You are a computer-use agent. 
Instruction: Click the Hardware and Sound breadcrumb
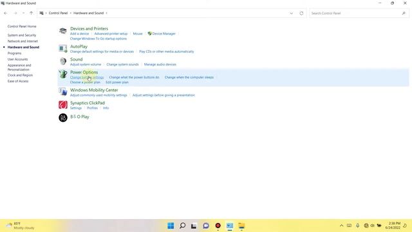pyautogui.click(x=89, y=13)
